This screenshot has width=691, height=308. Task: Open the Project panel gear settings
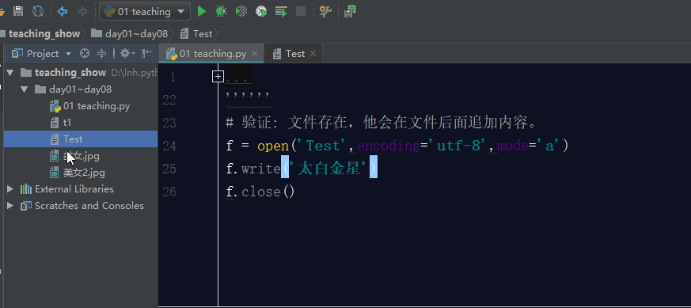(x=127, y=54)
